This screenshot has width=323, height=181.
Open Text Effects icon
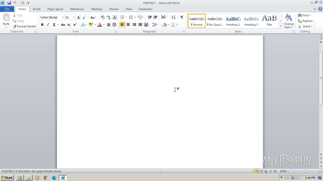click(83, 25)
